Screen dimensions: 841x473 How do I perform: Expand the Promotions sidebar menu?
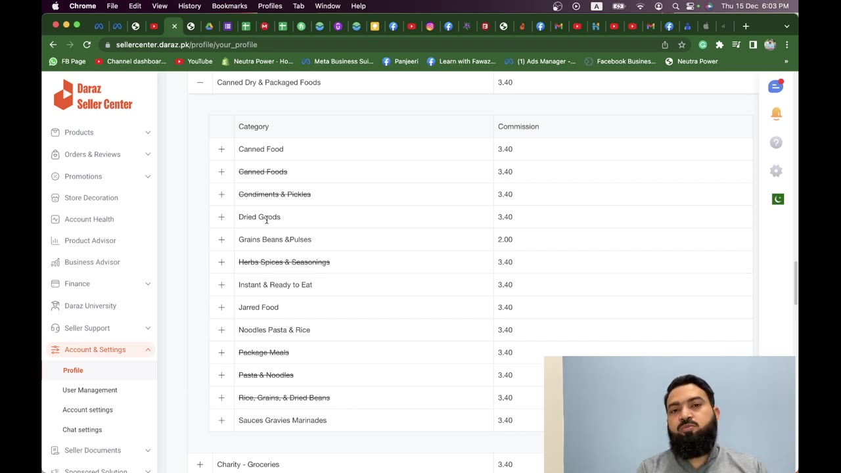click(x=148, y=176)
